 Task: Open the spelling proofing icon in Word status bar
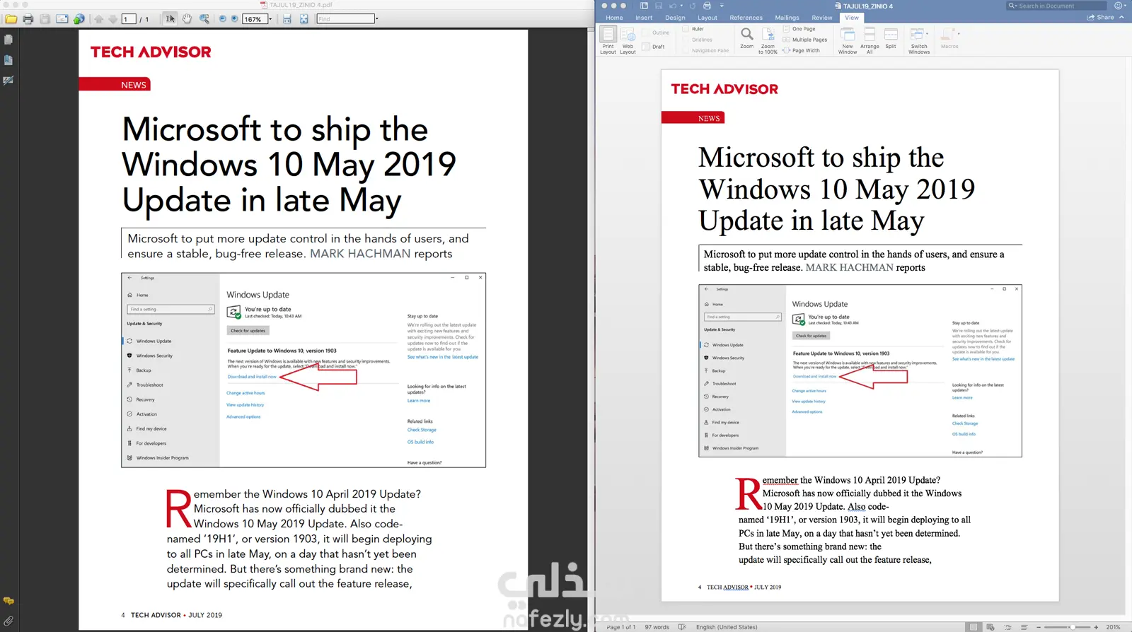click(682, 627)
